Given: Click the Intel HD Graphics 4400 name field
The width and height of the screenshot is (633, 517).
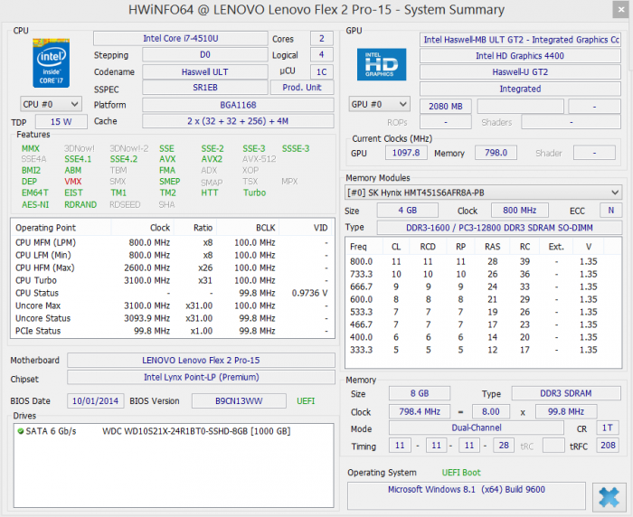Looking at the screenshot, I should 519,55.
